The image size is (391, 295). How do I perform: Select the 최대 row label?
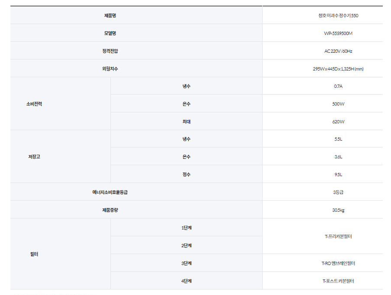pyautogui.click(x=186, y=122)
